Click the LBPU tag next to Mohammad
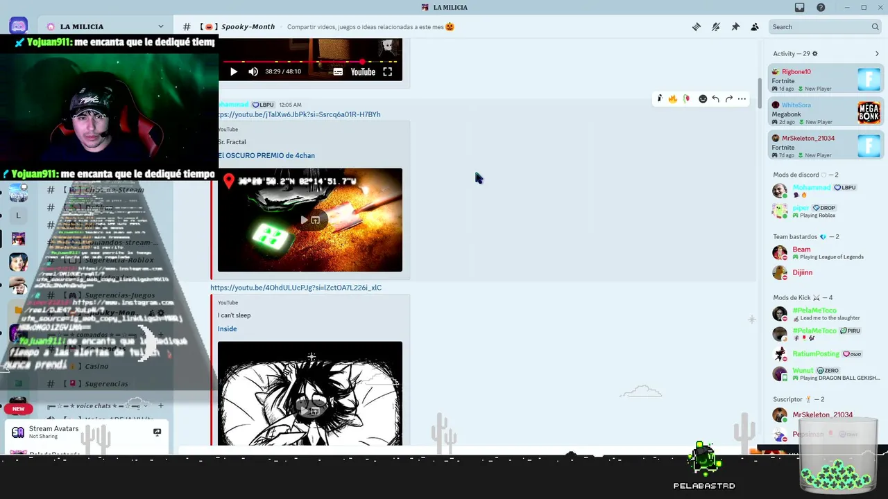This screenshot has width=888, height=499. point(844,188)
